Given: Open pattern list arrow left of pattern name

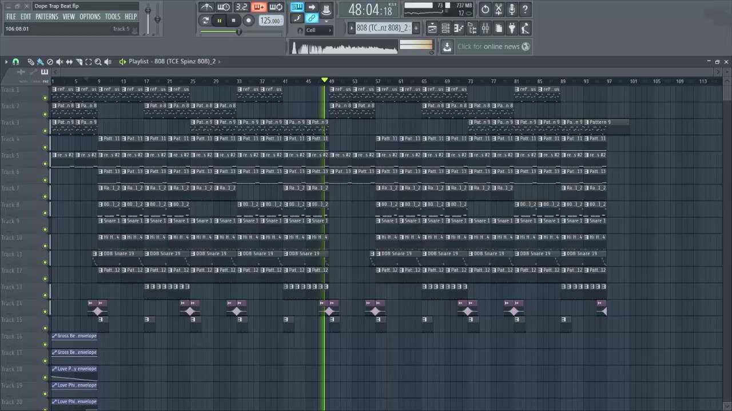Looking at the screenshot, I should click(x=351, y=28).
